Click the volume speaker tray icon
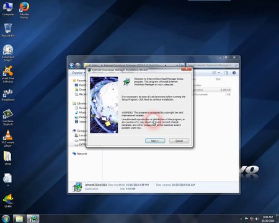The height and width of the screenshot is (223, 279). tap(257, 219)
